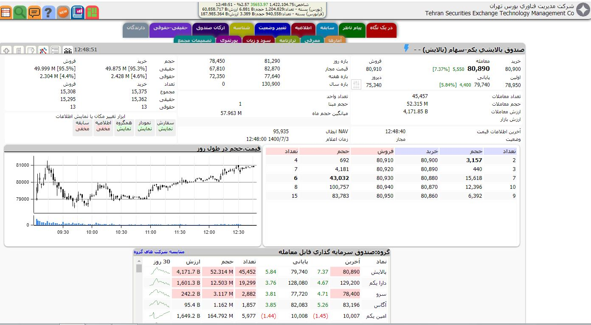Open the ترازنامه (balance sheet) tab
Image resolution: width=591 pixels, height=325 pixels.
pyautogui.click(x=288, y=40)
